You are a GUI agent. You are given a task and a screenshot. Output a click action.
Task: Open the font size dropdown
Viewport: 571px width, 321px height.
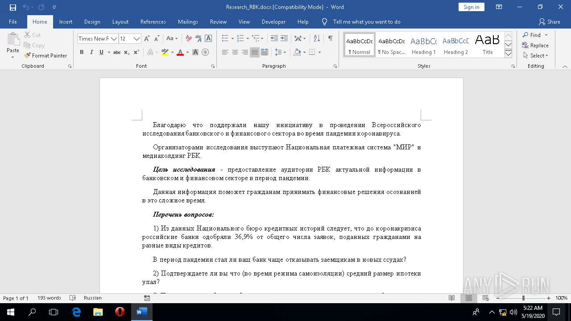137,39
